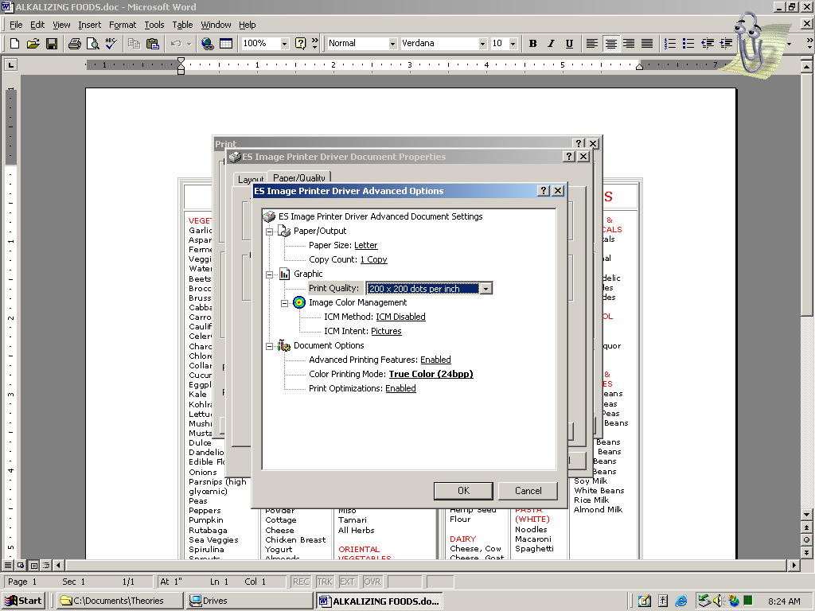815x611 pixels.
Task: Click the Print icon in Word toolbar
Action: [x=74, y=44]
